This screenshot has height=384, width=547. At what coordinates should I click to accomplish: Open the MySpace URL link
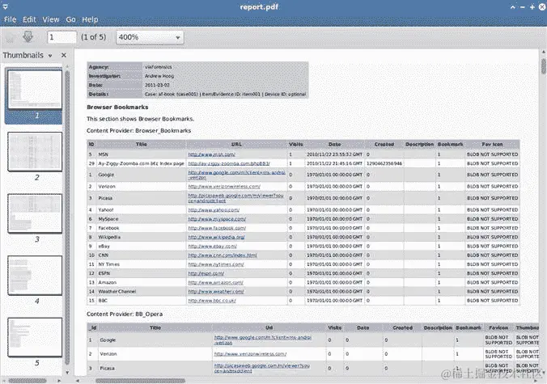[x=217, y=219]
